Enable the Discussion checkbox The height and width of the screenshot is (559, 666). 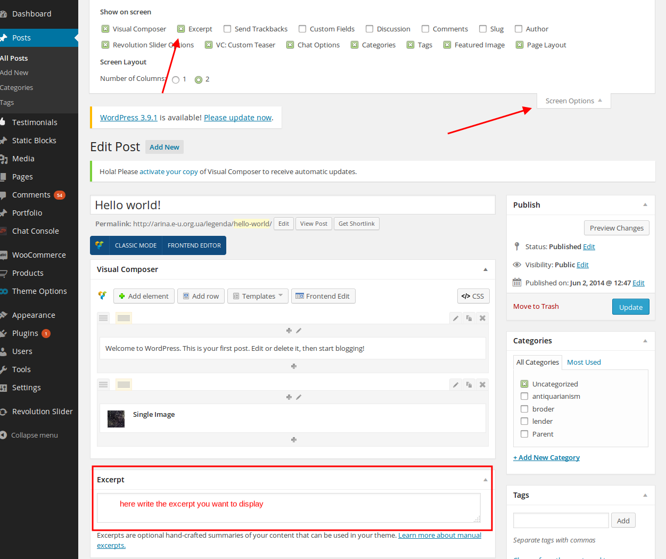[369, 29]
